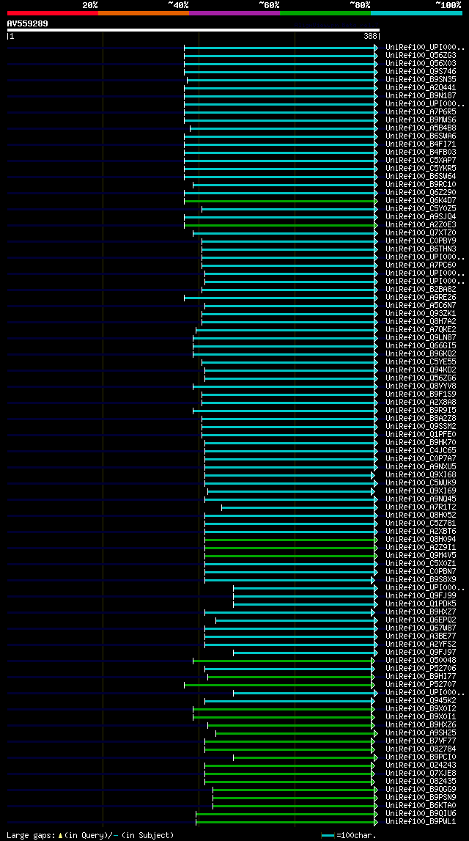Click the orange ~40% identity legend segment
Viewport: 469px width, 841px height.
[x=144, y=13]
